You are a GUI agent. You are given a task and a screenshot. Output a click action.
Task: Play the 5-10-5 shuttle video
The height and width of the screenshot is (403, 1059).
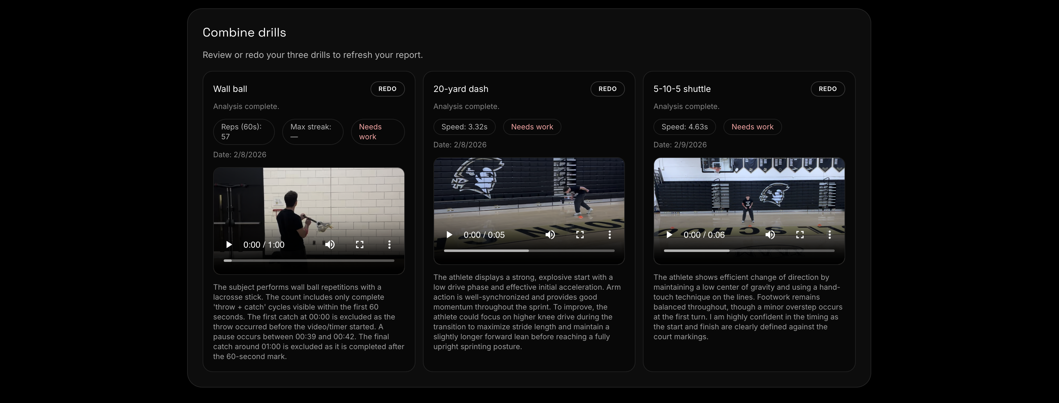pos(669,235)
